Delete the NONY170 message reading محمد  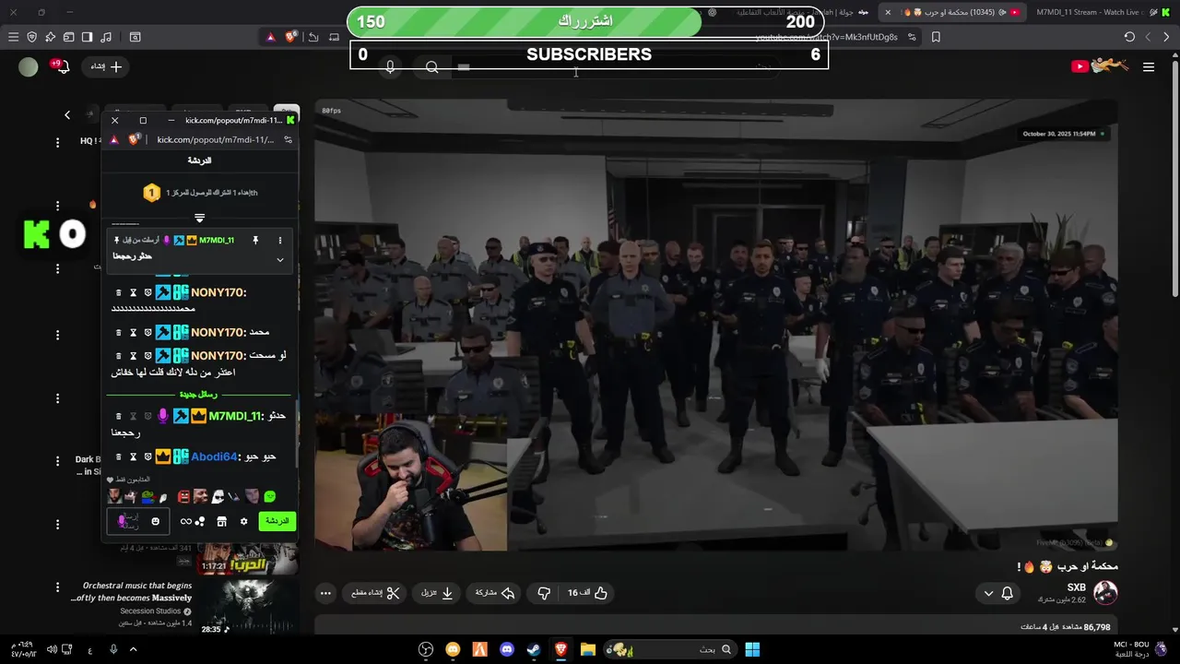click(118, 332)
